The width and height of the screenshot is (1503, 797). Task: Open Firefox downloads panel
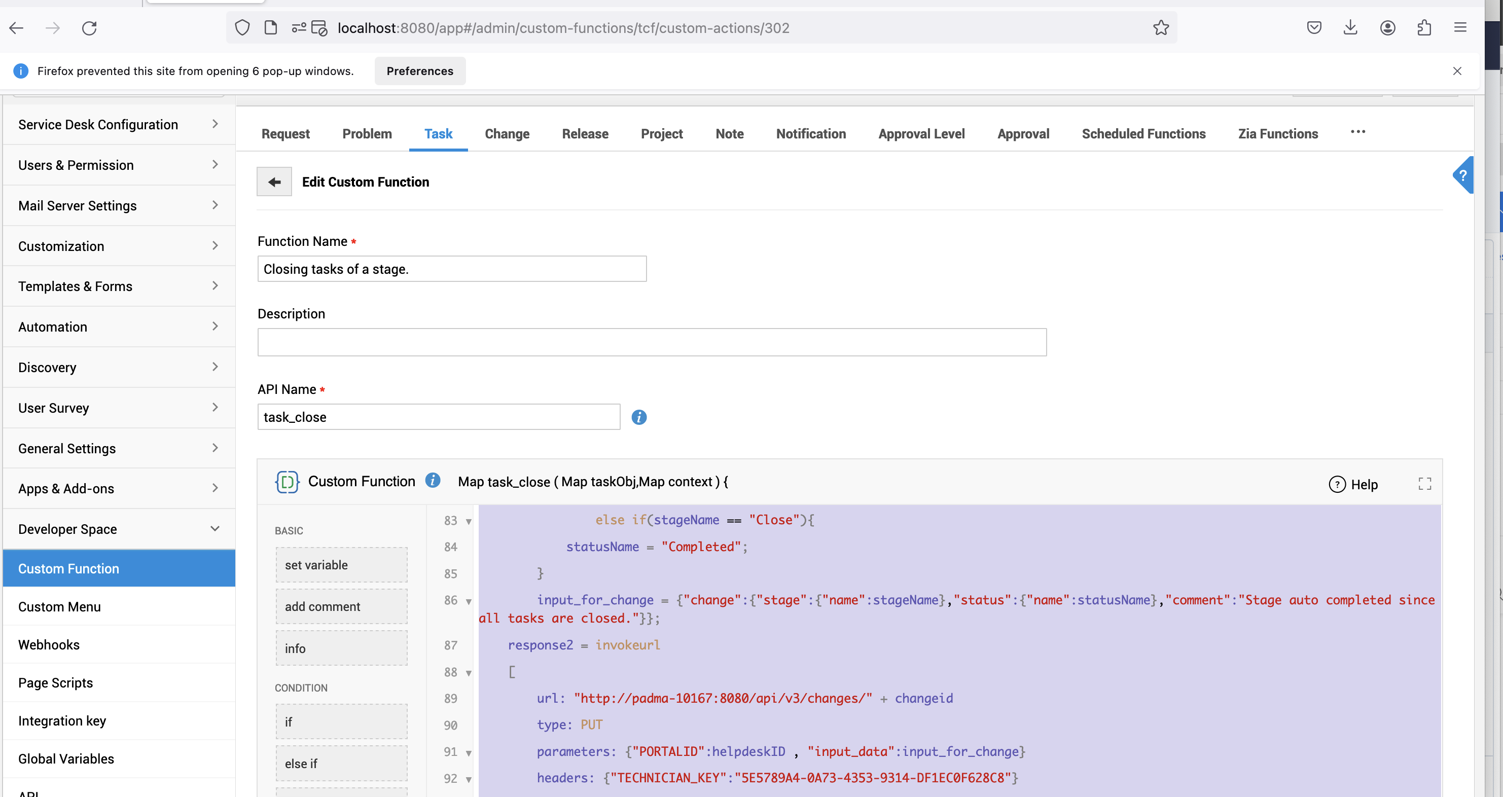pyautogui.click(x=1350, y=27)
